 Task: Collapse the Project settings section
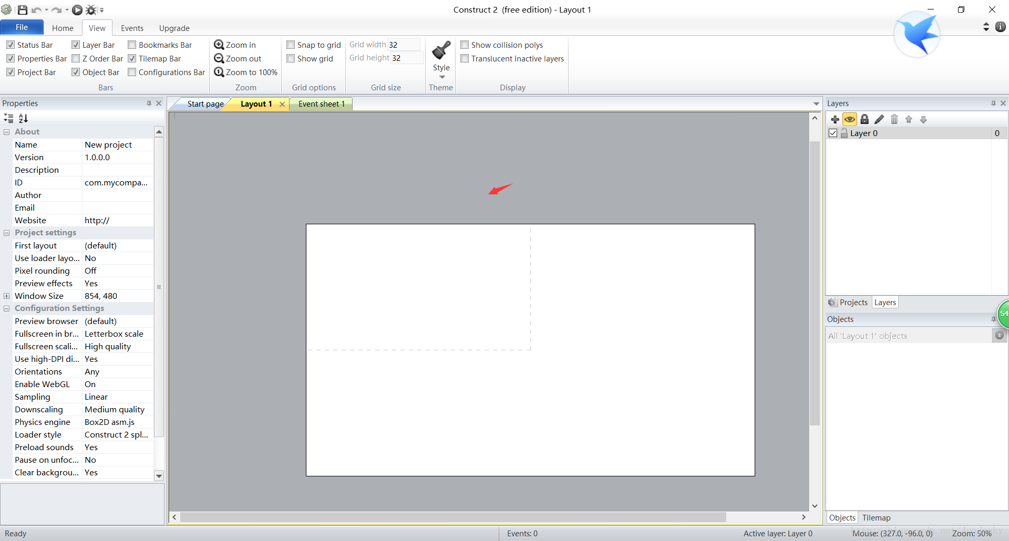tap(7, 233)
